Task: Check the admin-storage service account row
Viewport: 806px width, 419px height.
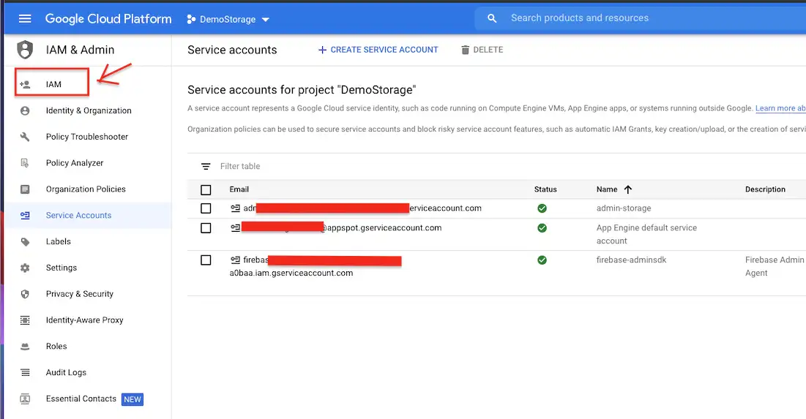Action: 206,208
